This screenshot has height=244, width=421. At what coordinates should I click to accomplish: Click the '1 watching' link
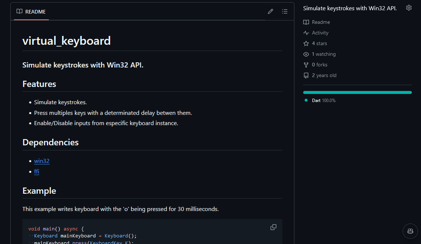click(x=322, y=54)
